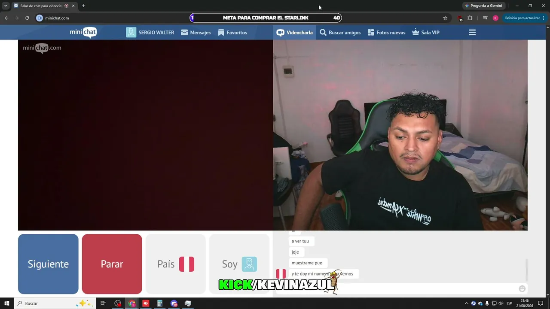Open the Chrome profile avatar K

495,18
